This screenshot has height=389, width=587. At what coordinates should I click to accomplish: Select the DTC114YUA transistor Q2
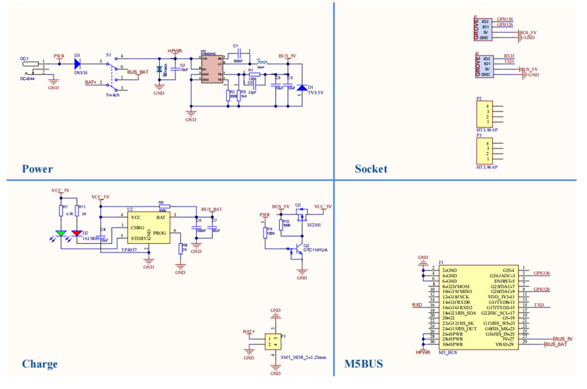tap(300, 249)
